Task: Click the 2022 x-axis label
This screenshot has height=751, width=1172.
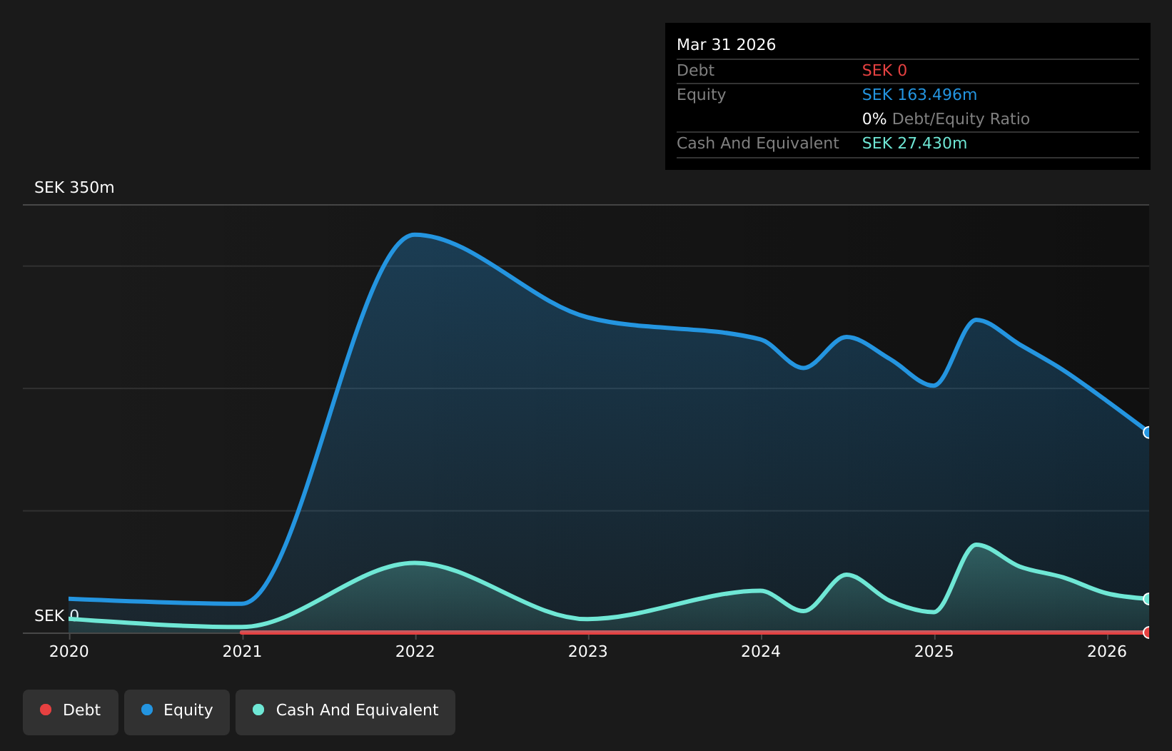Action: point(415,651)
